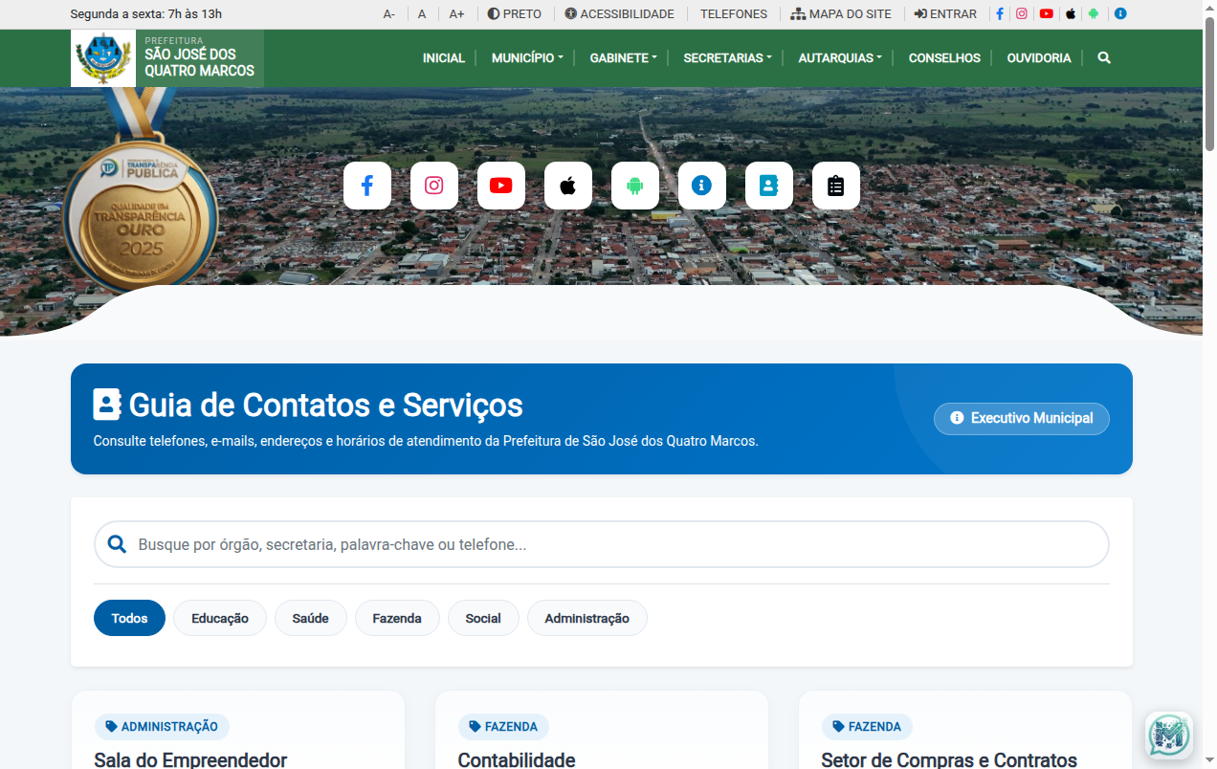Open the large Facebook tile on the banner
This screenshot has height=769, width=1217.
pos(367,186)
